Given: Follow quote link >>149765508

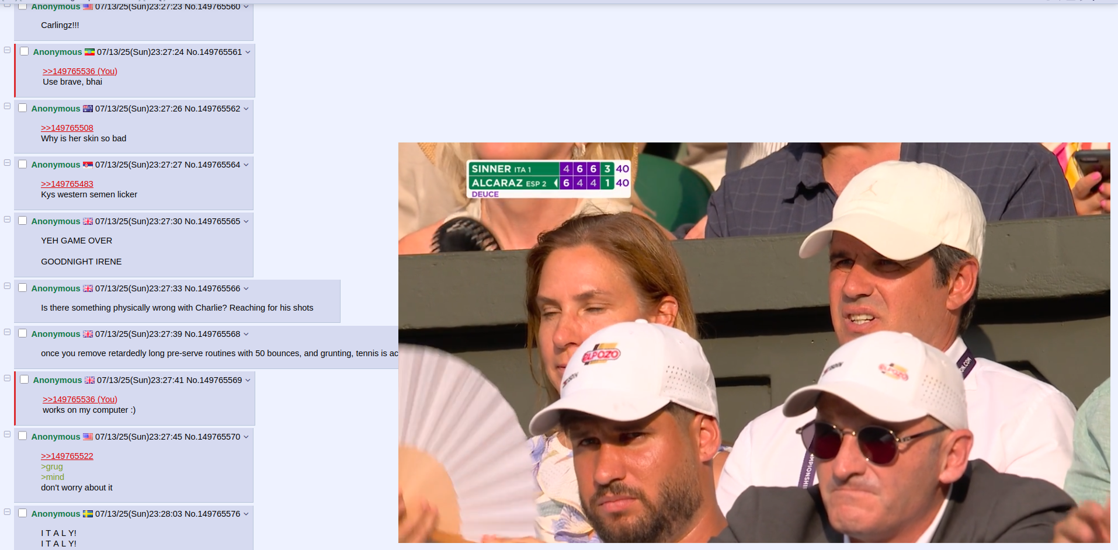Looking at the screenshot, I should click(x=67, y=128).
